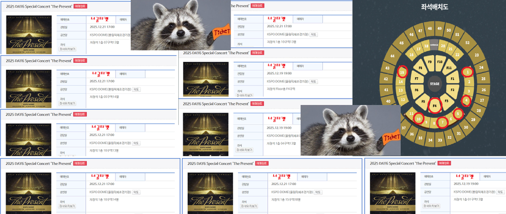This screenshot has width=506, height=214.
Task: Select floor section F5 on the seat map
Action: (x=423, y=101)
